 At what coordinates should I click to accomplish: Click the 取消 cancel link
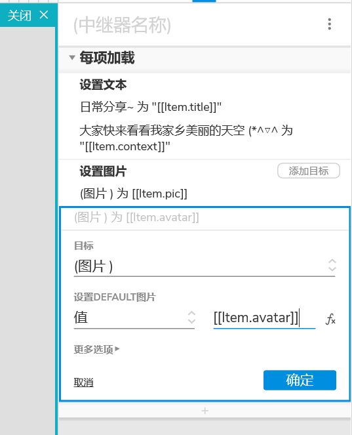pos(83,383)
